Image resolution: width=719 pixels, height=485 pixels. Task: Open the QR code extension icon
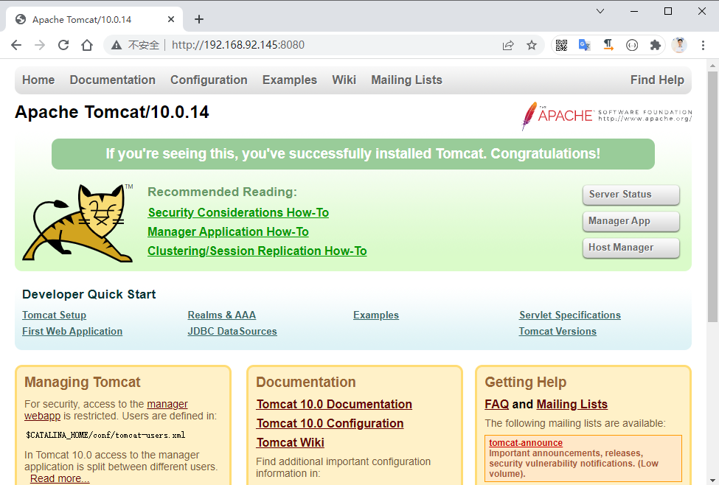click(x=561, y=45)
